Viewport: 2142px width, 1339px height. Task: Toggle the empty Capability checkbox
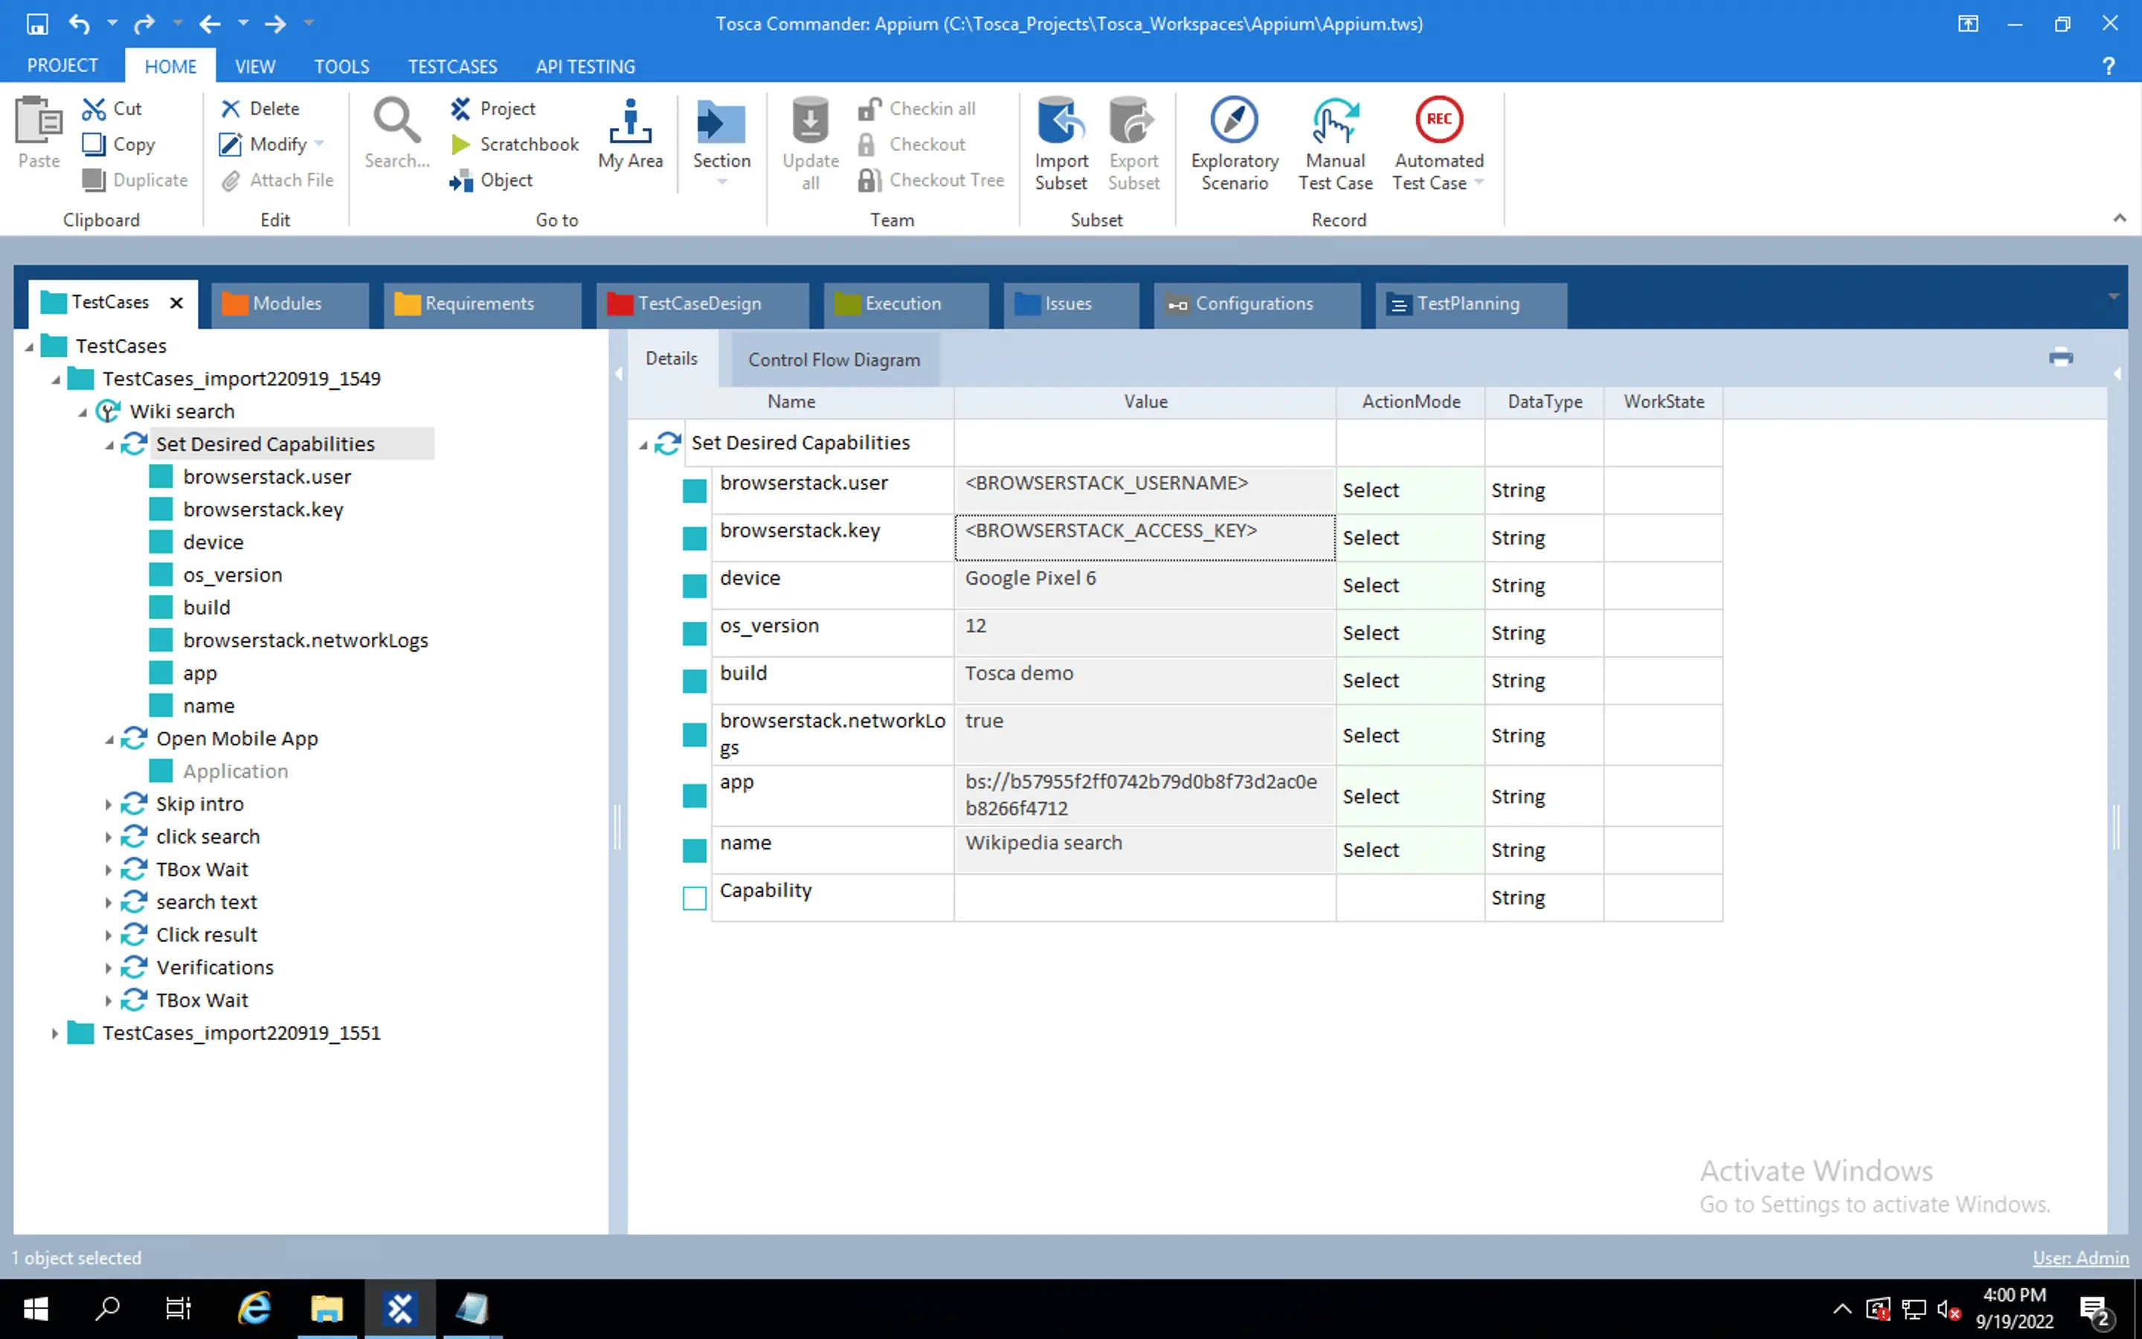pyautogui.click(x=694, y=898)
